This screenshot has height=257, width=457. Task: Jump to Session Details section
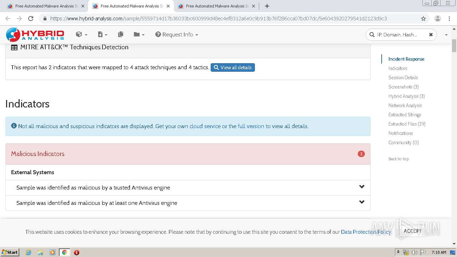403,77
